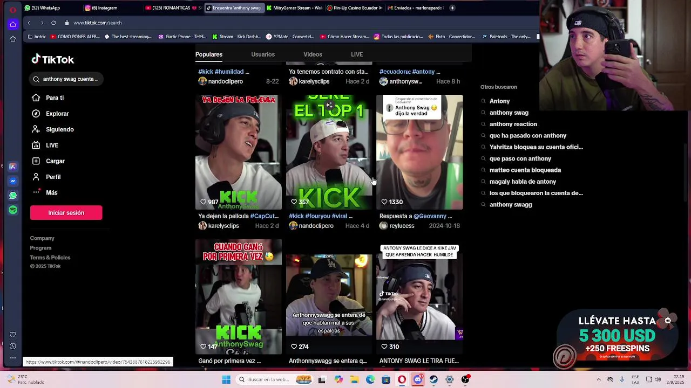Image resolution: width=691 pixels, height=388 pixels.
Task: Open Windows Start menu
Action: point(226,379)
